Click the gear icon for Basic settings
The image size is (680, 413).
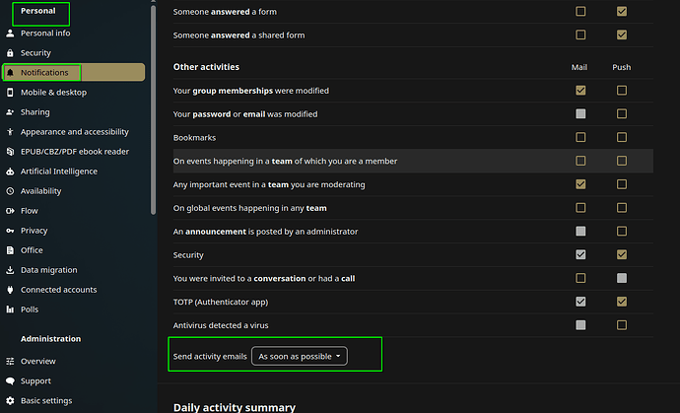click(10, 401)
